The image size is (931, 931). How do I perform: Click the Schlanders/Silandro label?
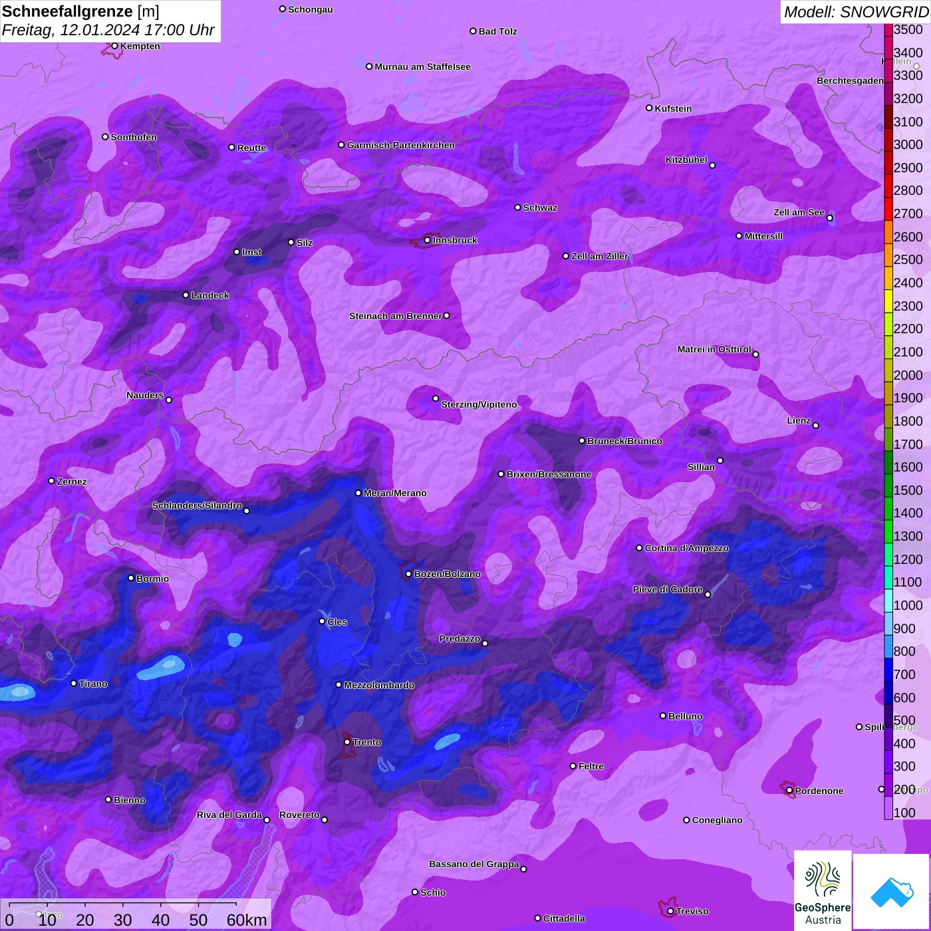pos(197,505)
